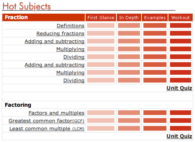
Task: Click the Workout column header
Action: coord(181,18)
